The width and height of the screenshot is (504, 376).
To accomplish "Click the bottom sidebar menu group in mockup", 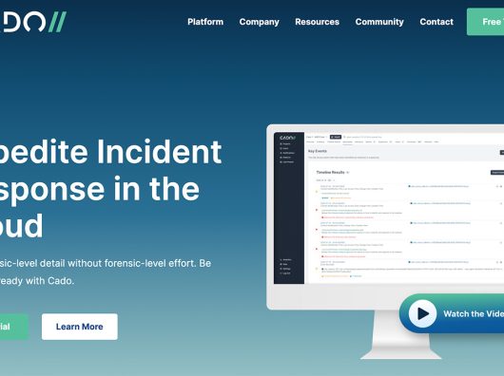I will (x=285, y=267).
